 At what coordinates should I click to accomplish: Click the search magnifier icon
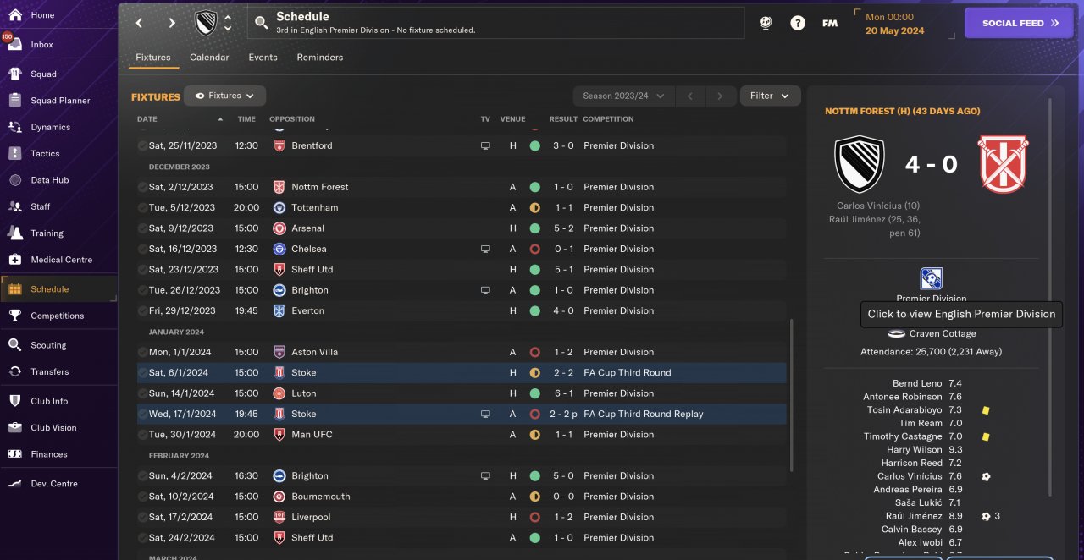(x=261, y=23)
